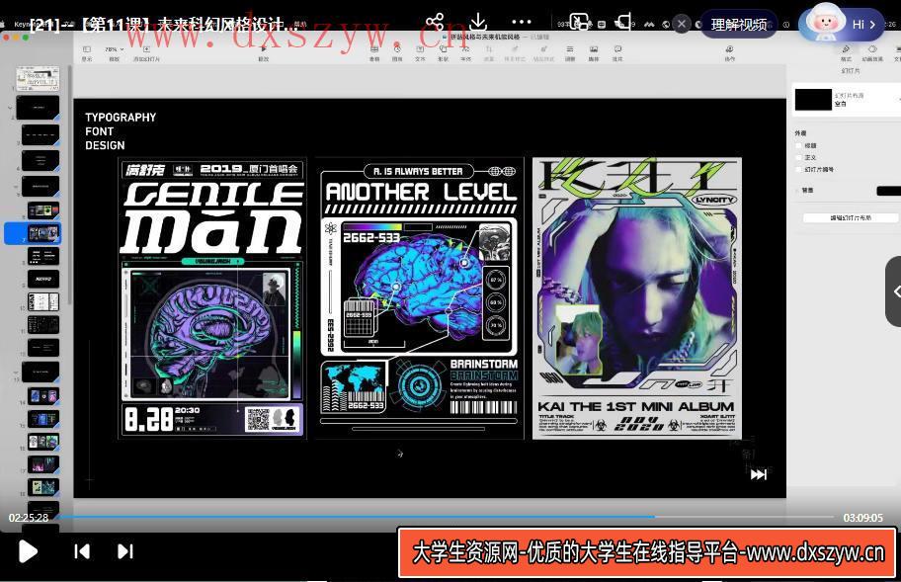901x582 pixels.
Task: Click the video progress bar
Action: (446, 517)
